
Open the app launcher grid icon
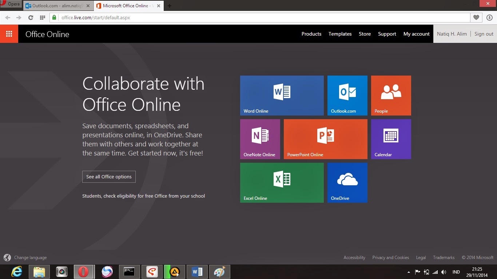[x=9, y=34]
